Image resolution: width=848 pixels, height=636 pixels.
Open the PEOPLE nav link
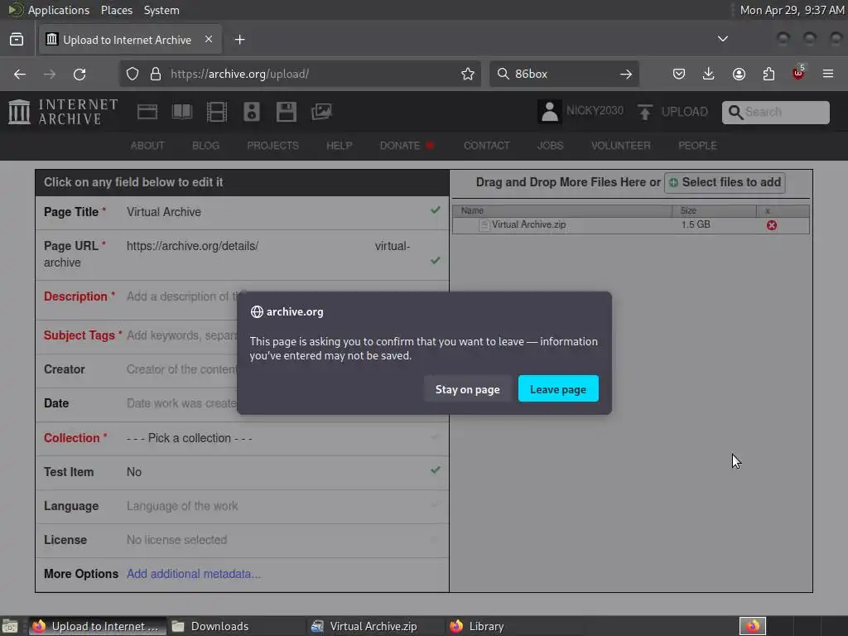tap(697, 146)
